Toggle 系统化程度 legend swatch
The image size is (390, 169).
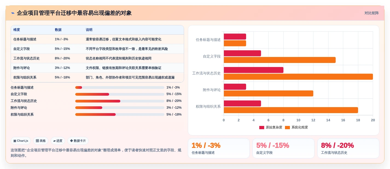coord(287,127)
